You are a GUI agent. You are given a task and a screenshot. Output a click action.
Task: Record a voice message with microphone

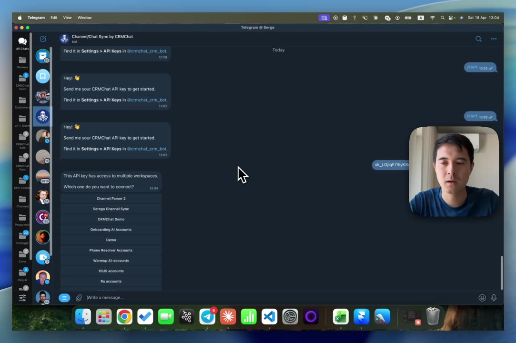coord(494,298)
